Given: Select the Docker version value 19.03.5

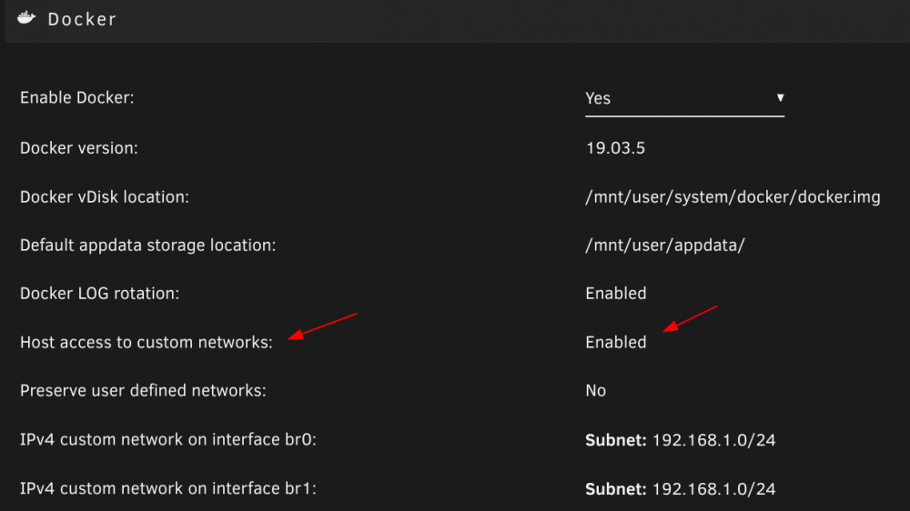Looking at the screenshot, I should point(615,148).
